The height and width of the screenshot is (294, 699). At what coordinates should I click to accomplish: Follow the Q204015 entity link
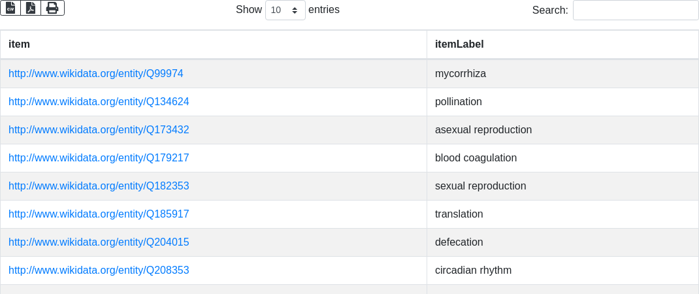99,242
